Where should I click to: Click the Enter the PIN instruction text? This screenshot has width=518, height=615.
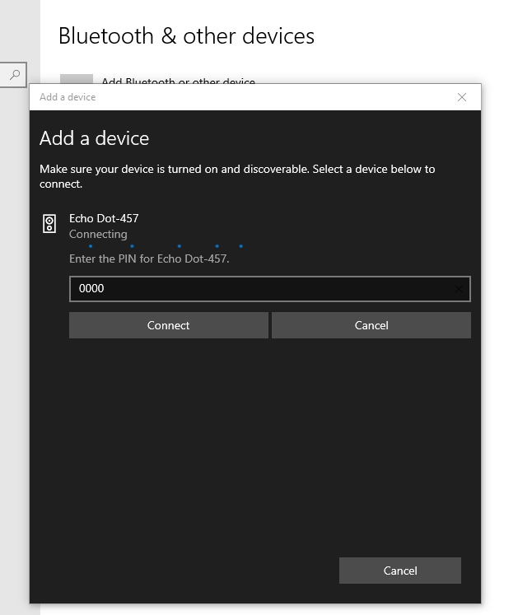(149, 259)
